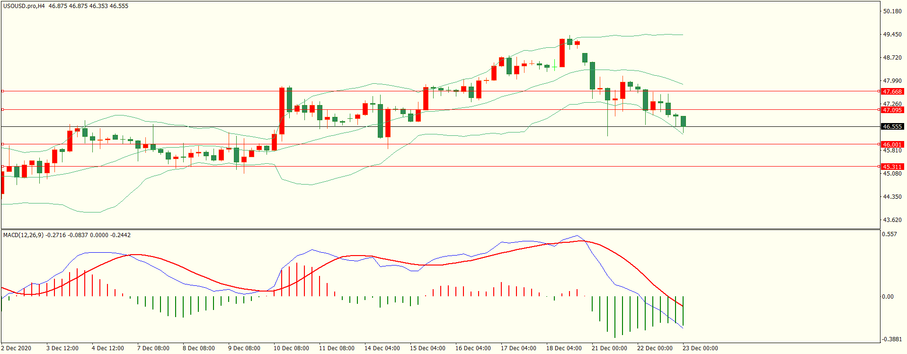Click the 0.557 MACD scale label

click(x=889, y=234)
